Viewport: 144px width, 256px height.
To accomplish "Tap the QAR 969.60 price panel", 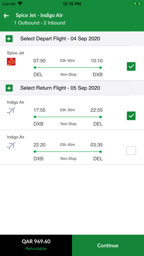I will [36, 245].
